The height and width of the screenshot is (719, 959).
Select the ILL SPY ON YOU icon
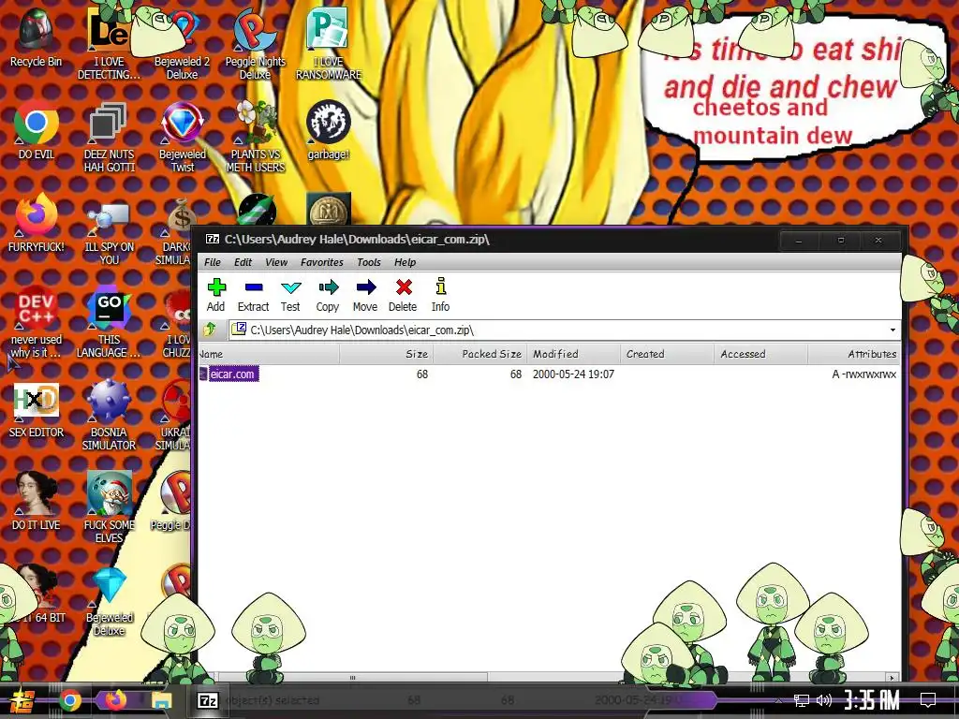(x=109, y=233)
